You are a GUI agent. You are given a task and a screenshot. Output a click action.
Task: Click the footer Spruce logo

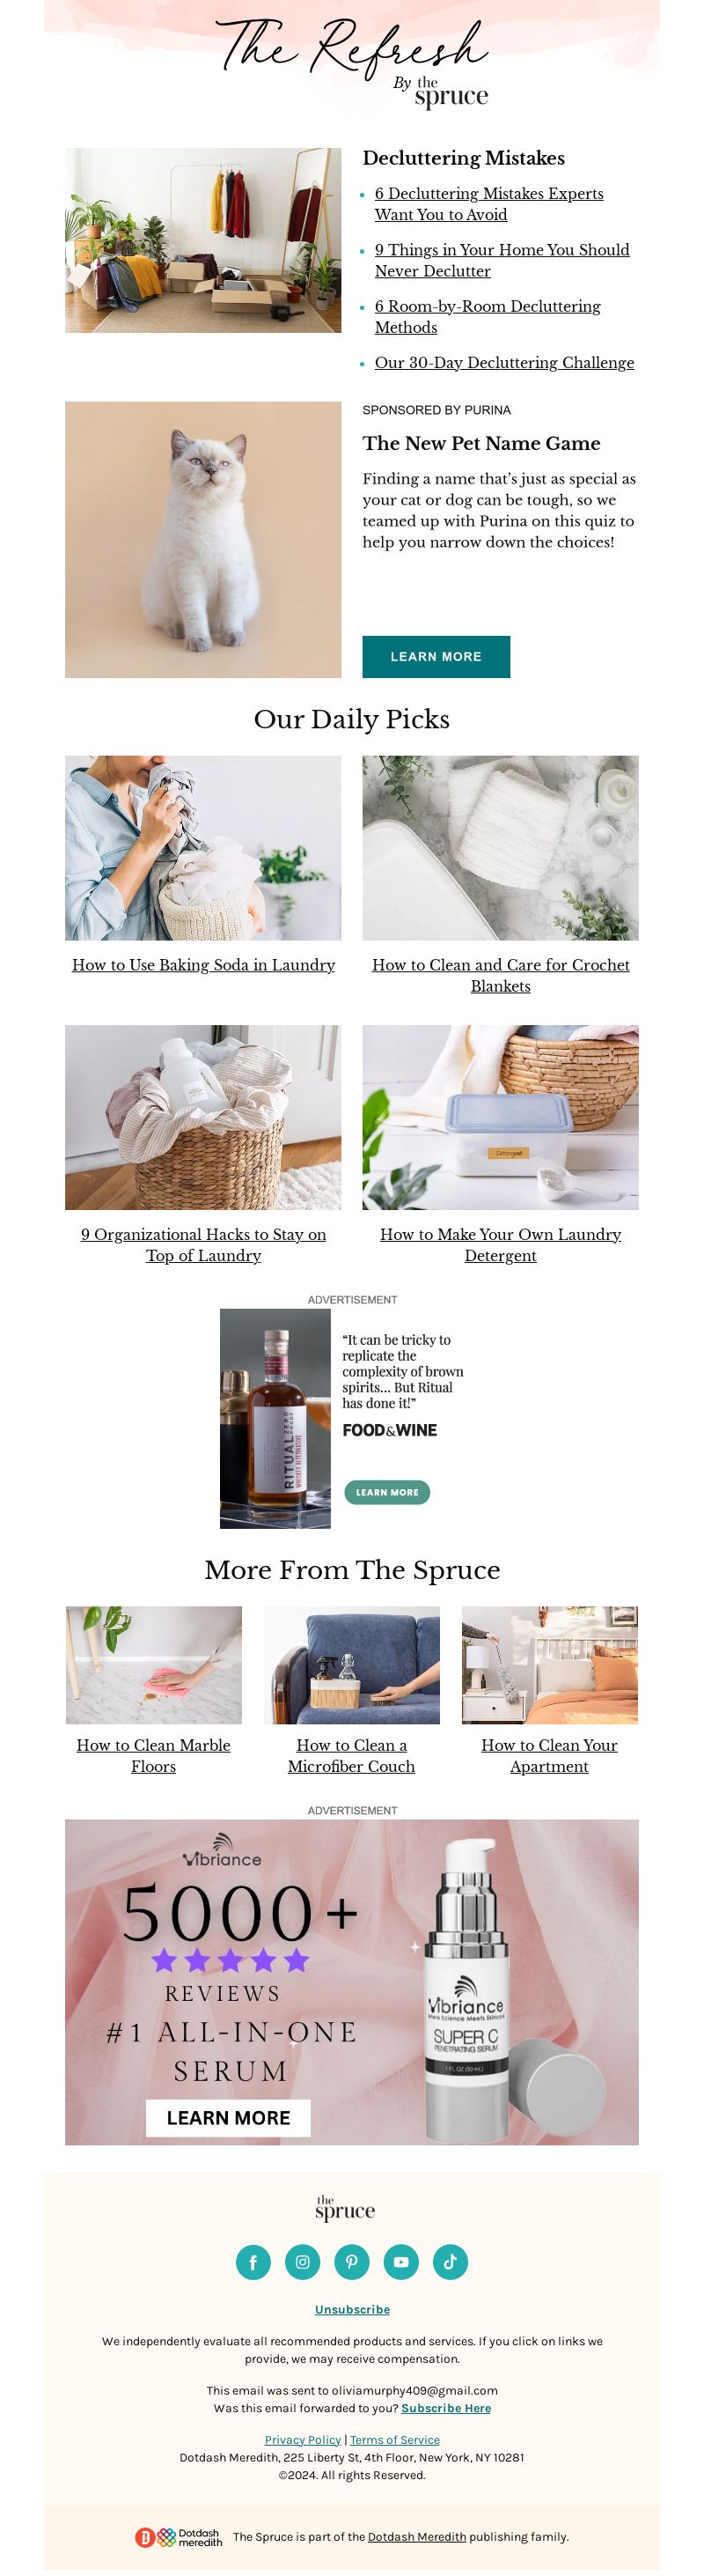[344, 2208]
